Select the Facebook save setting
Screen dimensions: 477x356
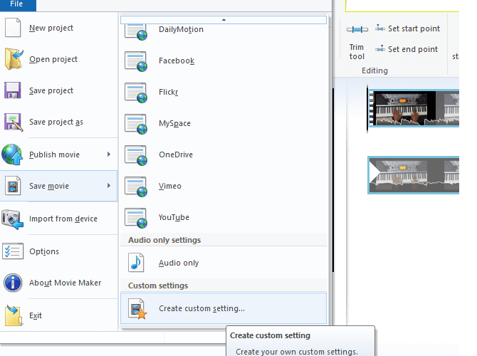(224, 61)
